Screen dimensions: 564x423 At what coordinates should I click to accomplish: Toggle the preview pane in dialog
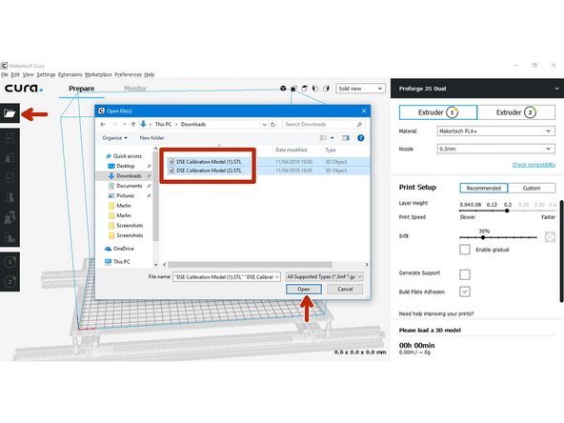pos(346,138)
